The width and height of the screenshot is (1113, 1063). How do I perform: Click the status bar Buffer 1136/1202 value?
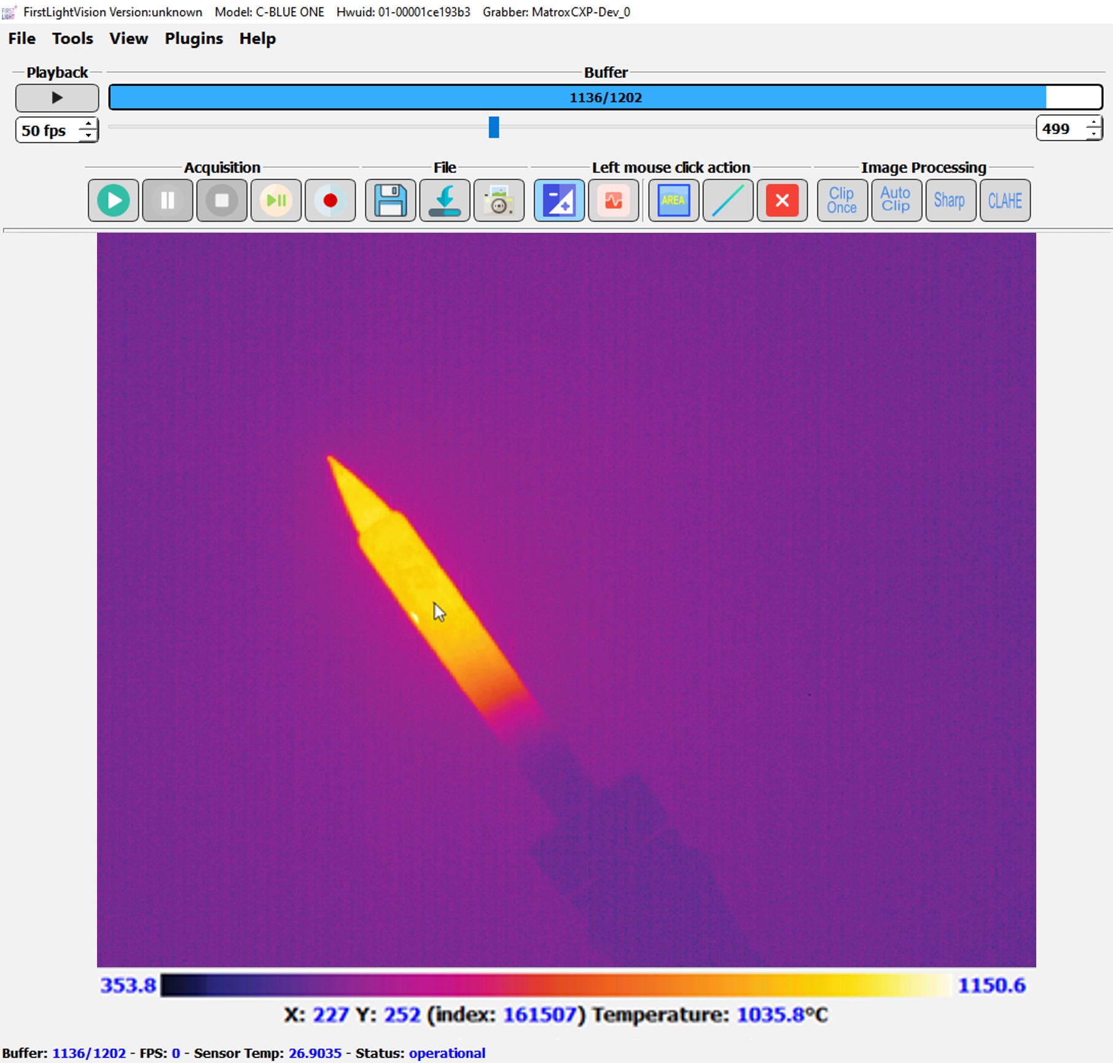coord(89,1053)
